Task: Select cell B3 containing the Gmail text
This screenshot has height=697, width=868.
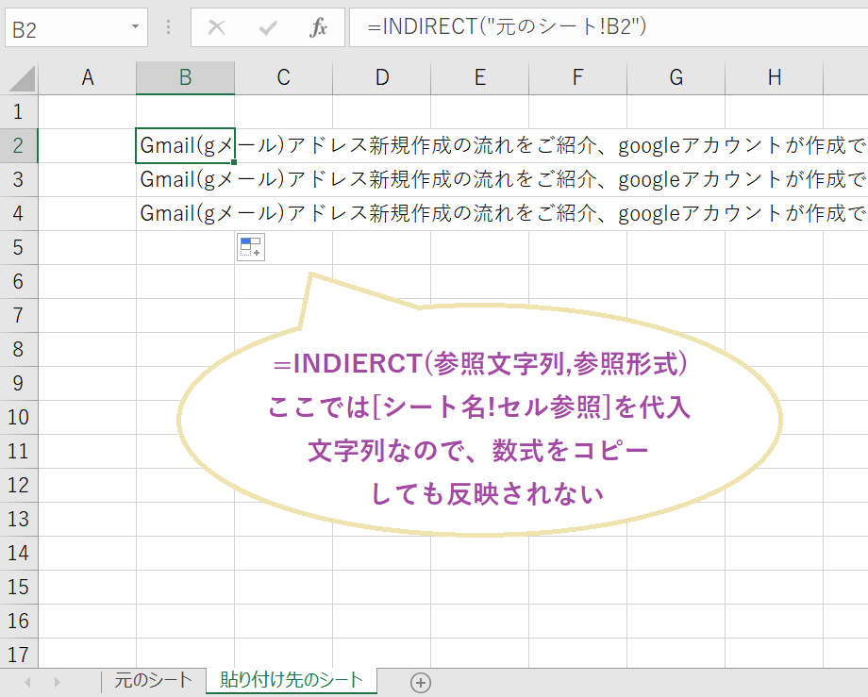Action: coord(185,179)
